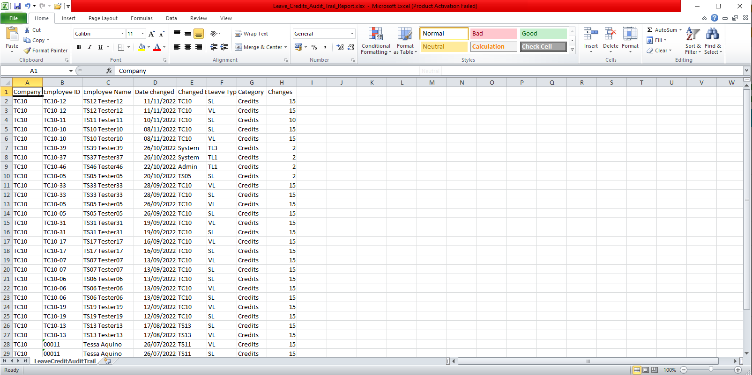Apply the Bad cell style
This screenshot has width=752, height=375.
[x=493, y=34]
